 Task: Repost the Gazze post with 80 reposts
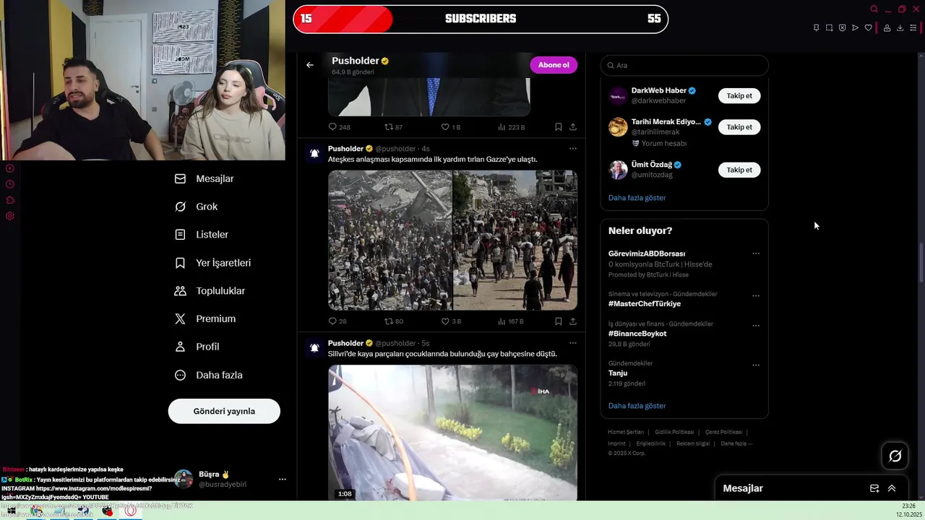tap(394, 321)
